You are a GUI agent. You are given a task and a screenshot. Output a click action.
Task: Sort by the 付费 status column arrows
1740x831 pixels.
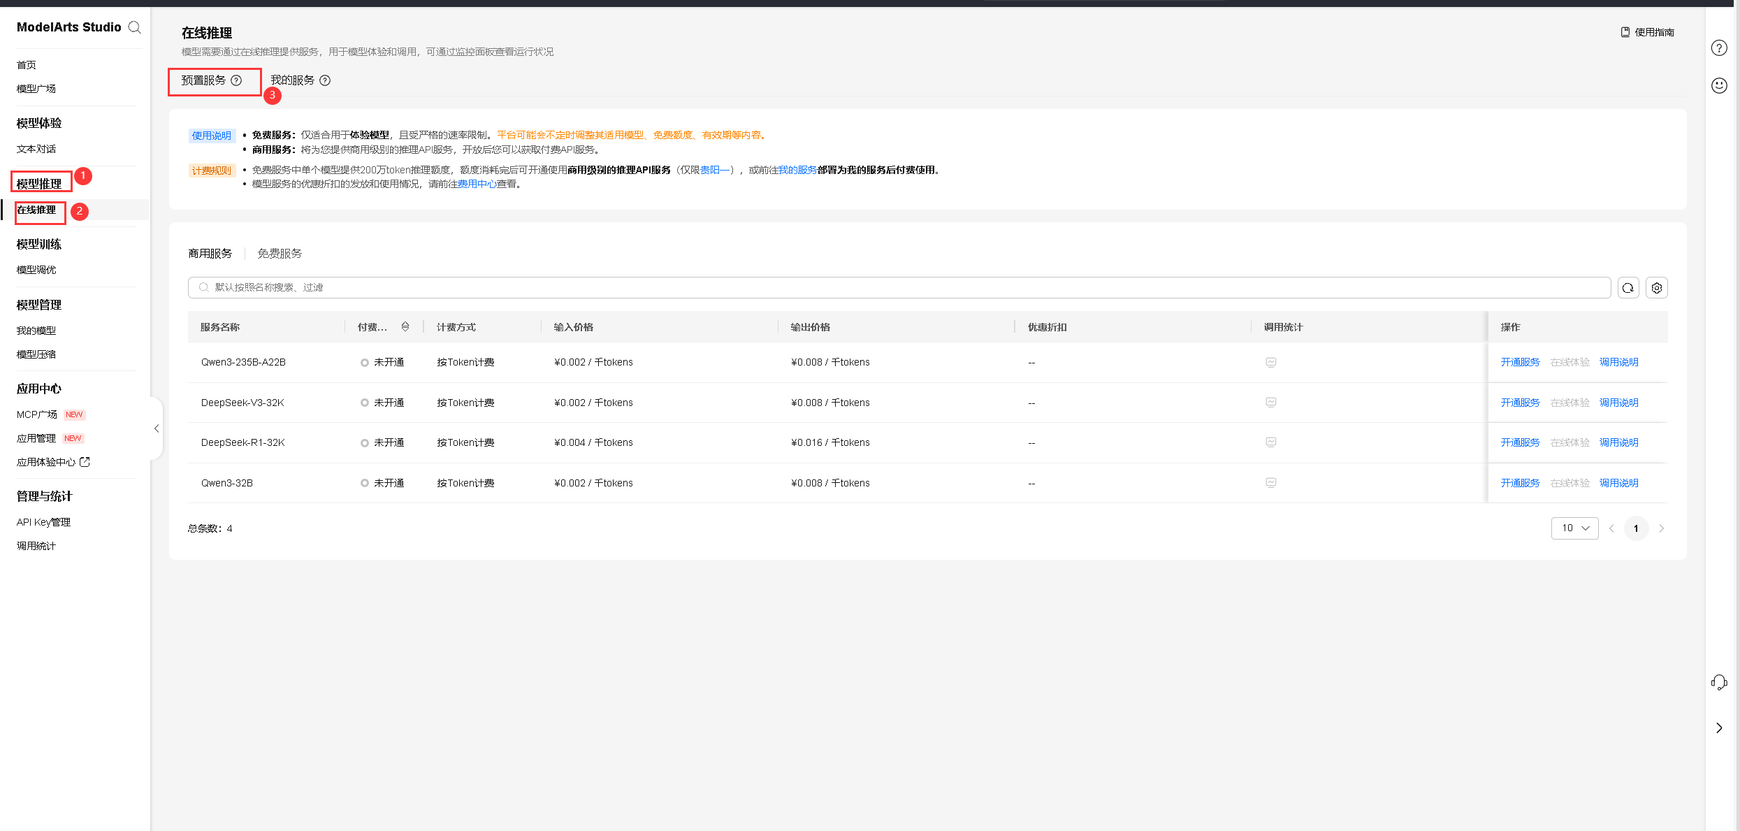coord(405,327)
